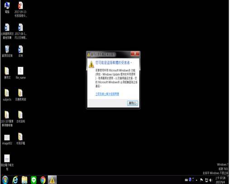This screenshot has height=184, width=230.
Task: Click the Bluetooth tray icon
Action: [190, 179]
